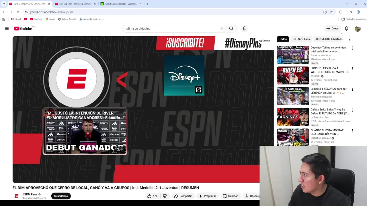Click the Descargar download button
Screen dimensions: 367x206
[x=252, y=196]
